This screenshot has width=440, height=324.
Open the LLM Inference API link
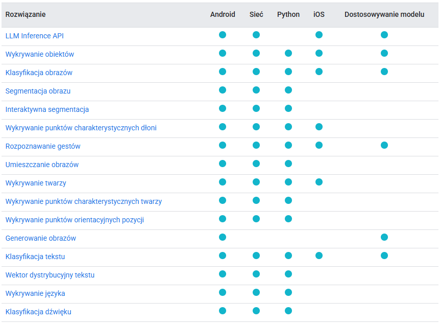(x=35, y=36)
